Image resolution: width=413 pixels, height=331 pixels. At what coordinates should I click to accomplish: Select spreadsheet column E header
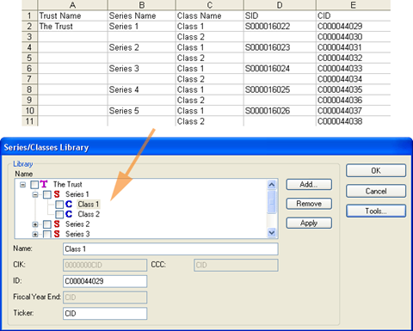354,5
